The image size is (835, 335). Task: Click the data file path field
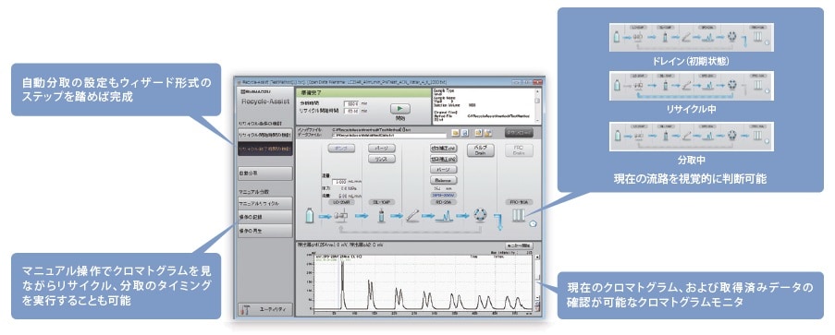click(x=388, y=135)
